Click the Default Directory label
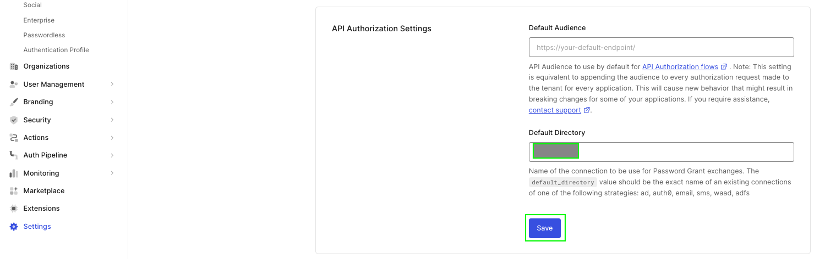This screenshot has height=259, width=825. pyautogui.click(x=557, y=133)
